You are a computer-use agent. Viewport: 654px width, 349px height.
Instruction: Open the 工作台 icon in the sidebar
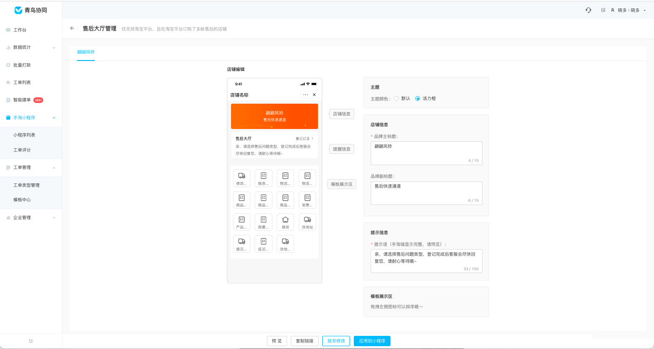[x=8, y=30]
